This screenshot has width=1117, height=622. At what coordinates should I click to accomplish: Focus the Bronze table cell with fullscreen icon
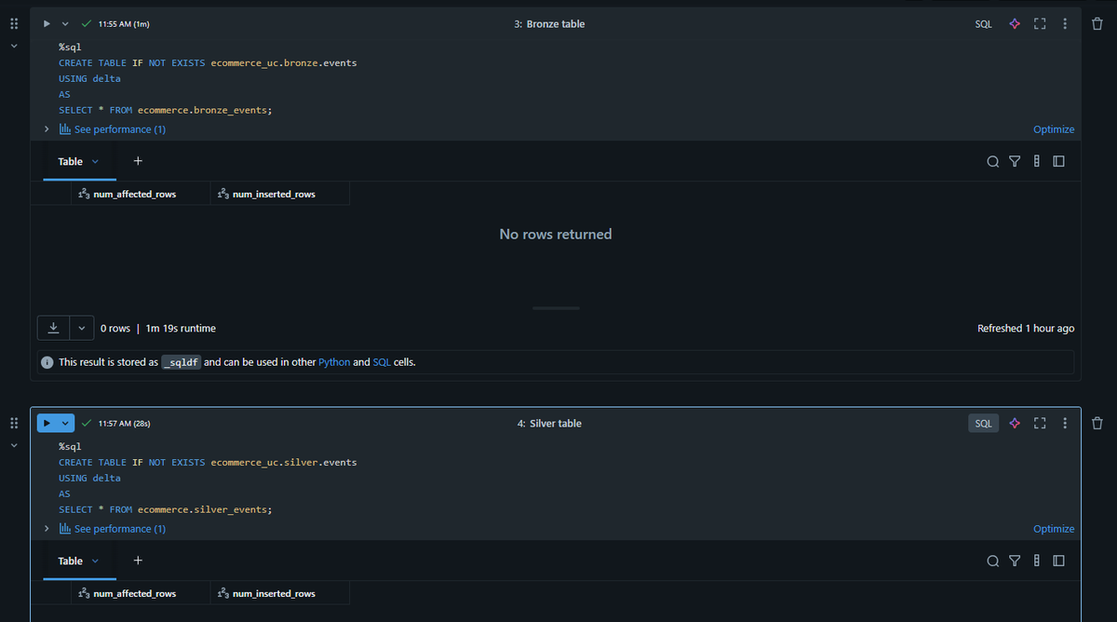coord(1040,23)
